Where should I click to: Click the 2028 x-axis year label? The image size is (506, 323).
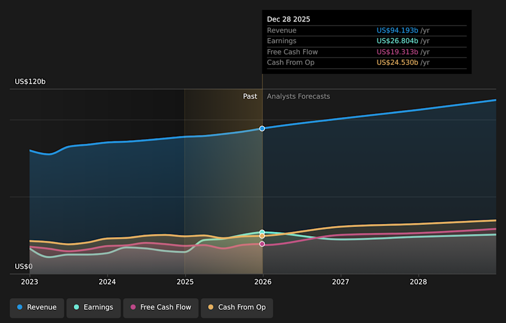point(419,282)
